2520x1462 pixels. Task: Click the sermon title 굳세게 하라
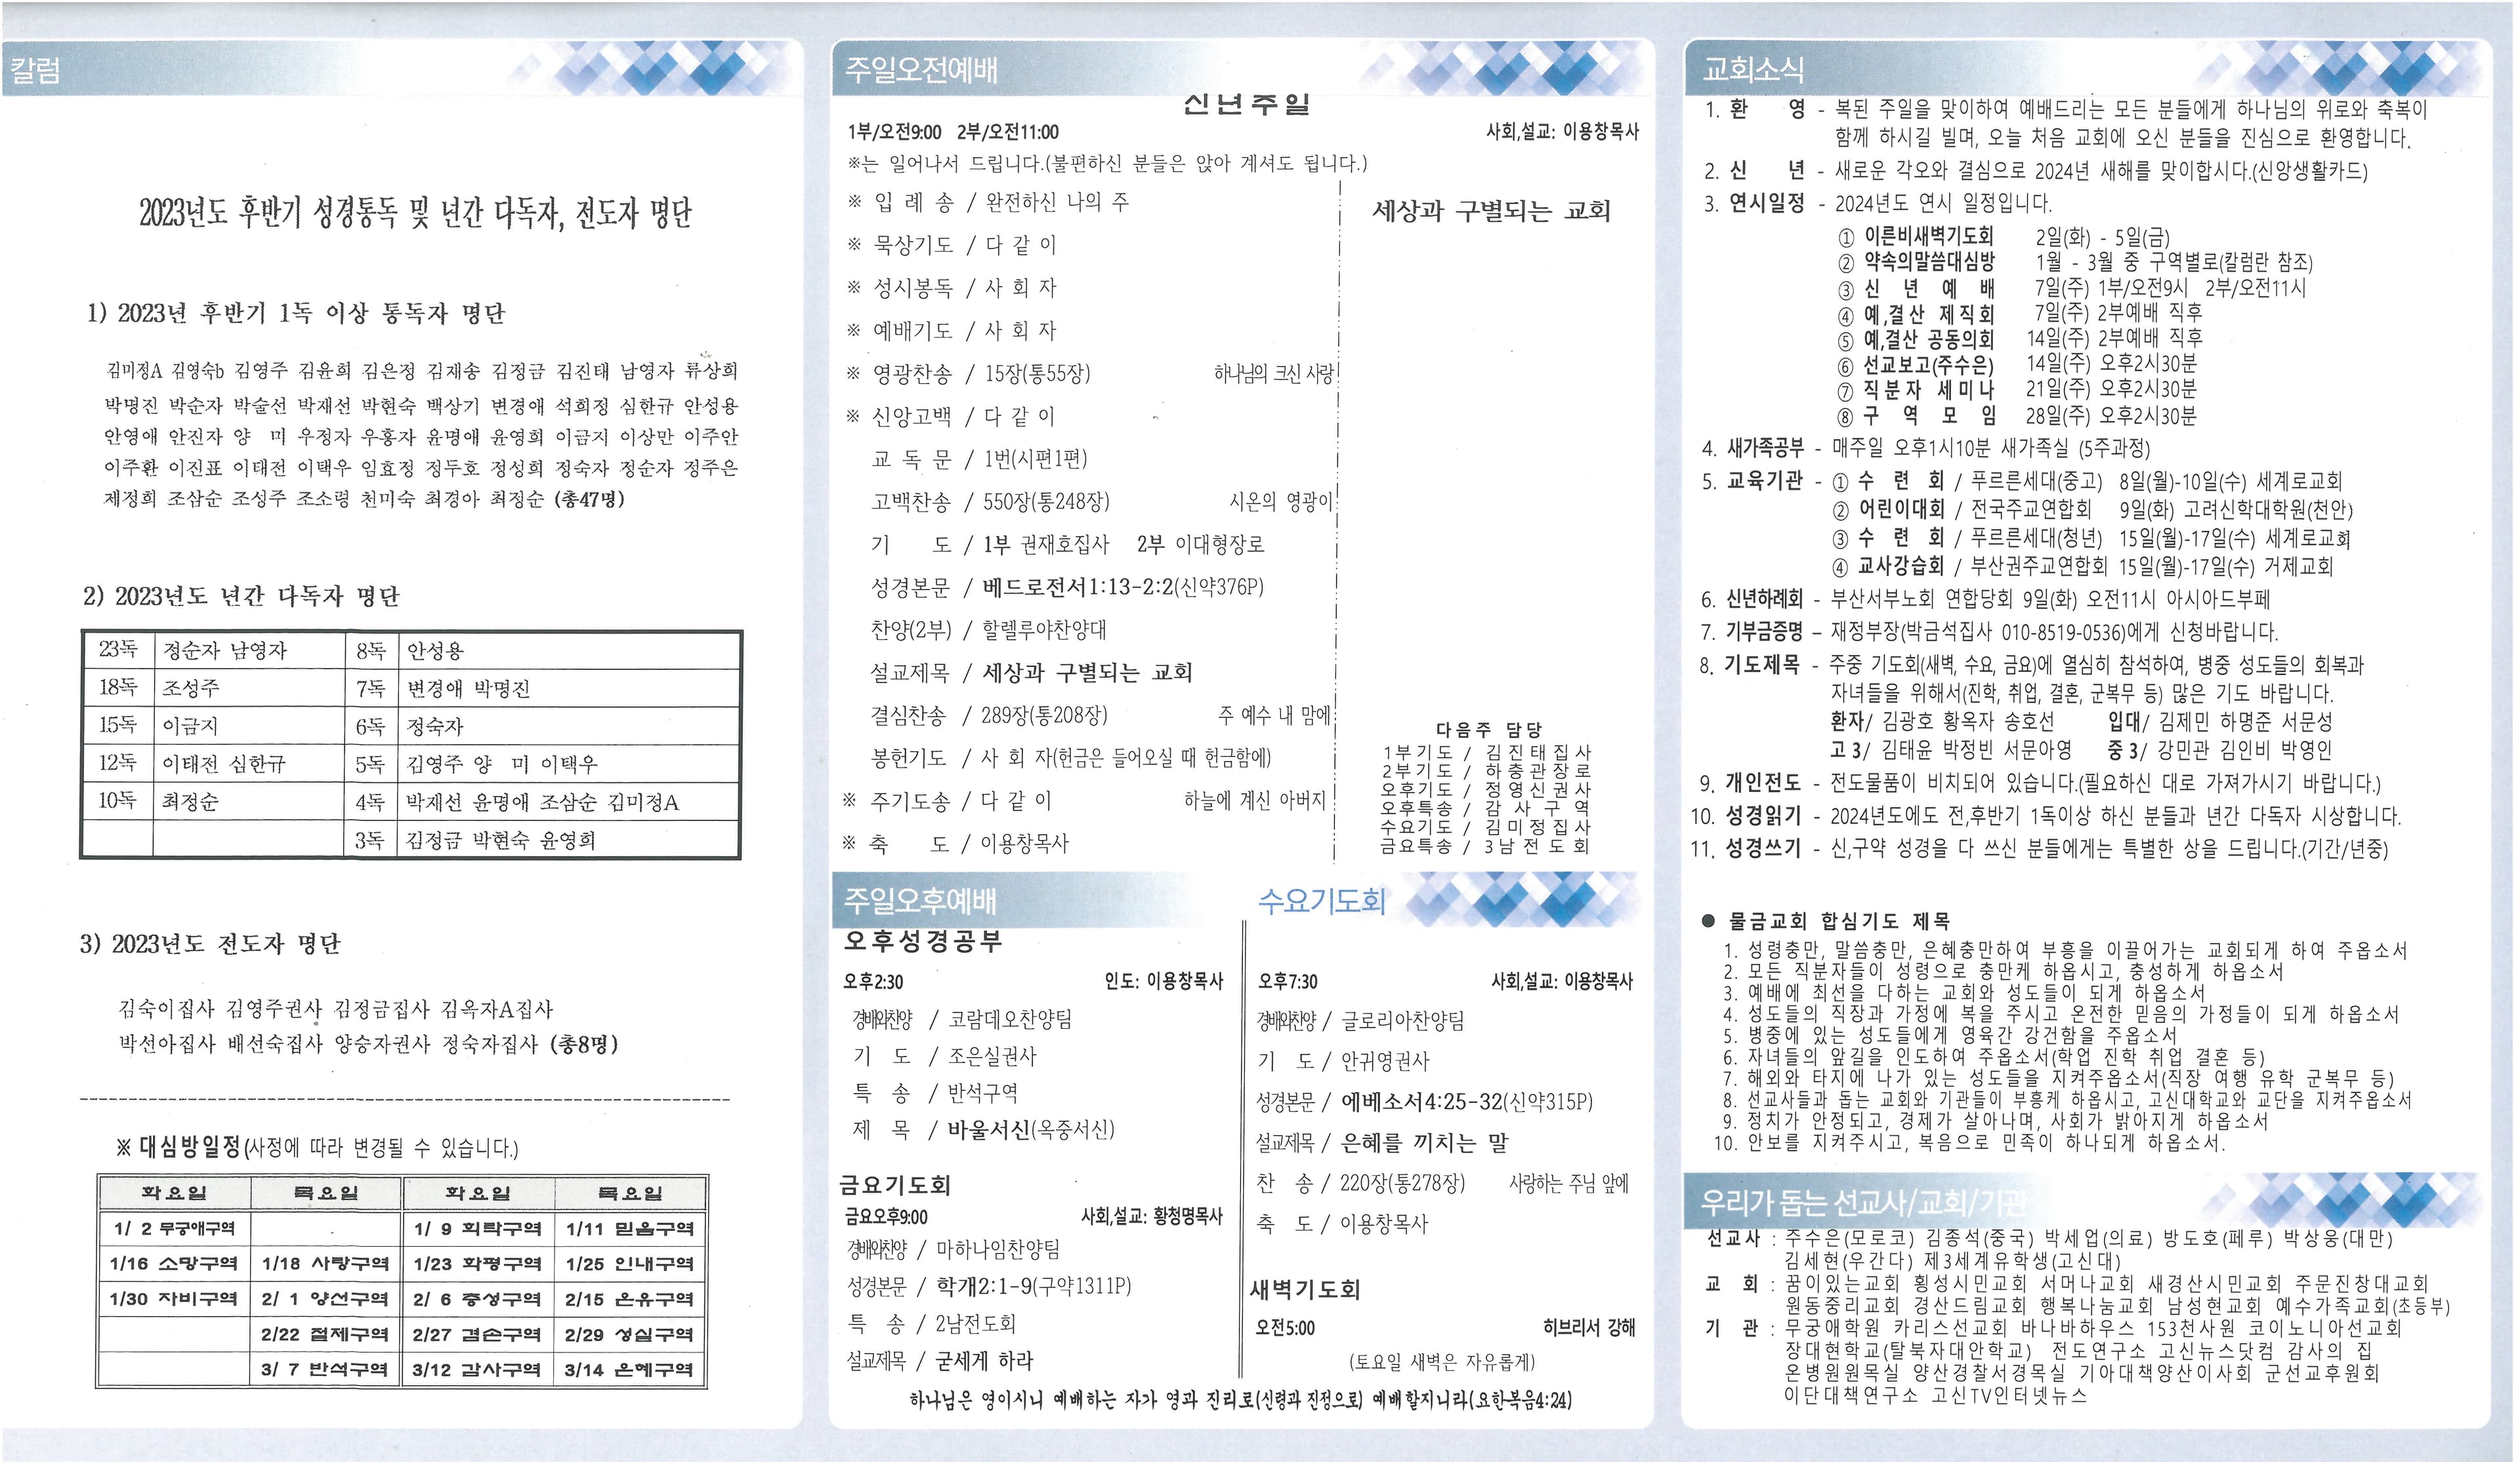pyautogui.click(x=984, y=1361)
